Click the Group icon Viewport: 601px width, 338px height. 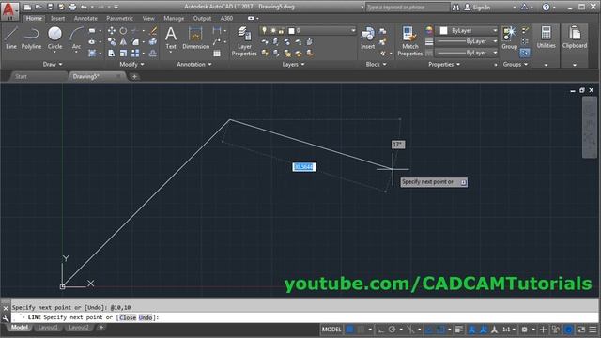point(509,38)
